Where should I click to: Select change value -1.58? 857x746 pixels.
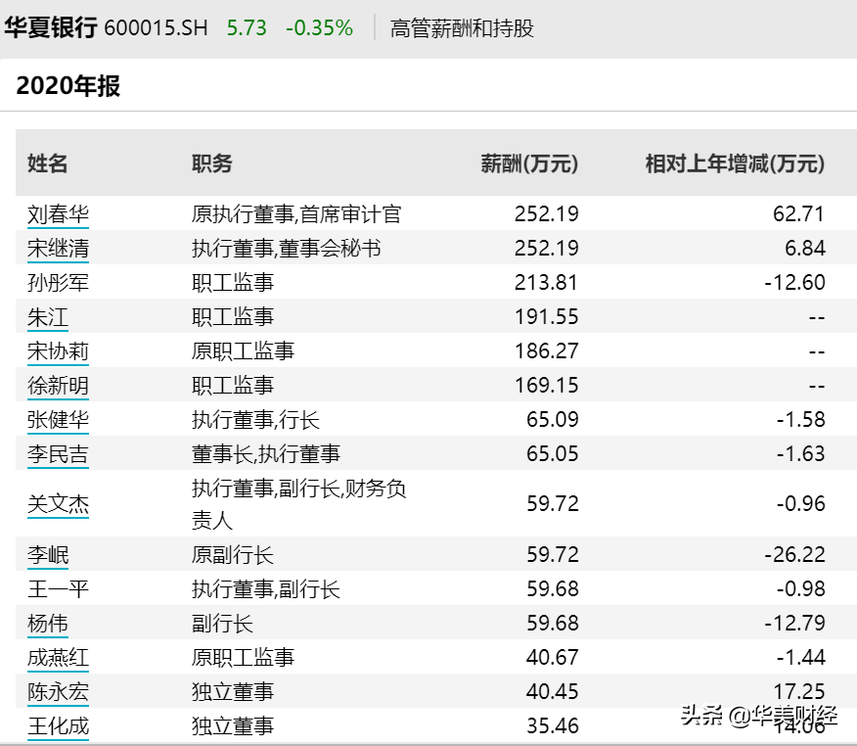(800, 420)
